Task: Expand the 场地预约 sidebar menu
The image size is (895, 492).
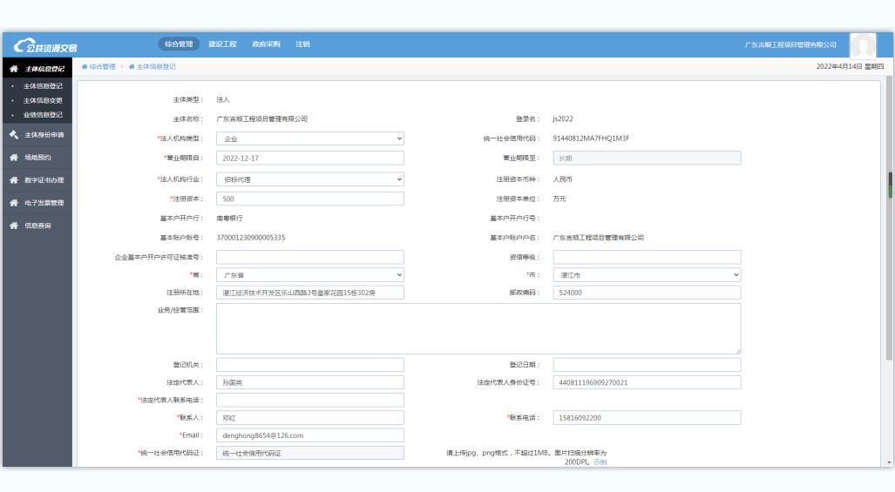Action: (x=37, y=158)
